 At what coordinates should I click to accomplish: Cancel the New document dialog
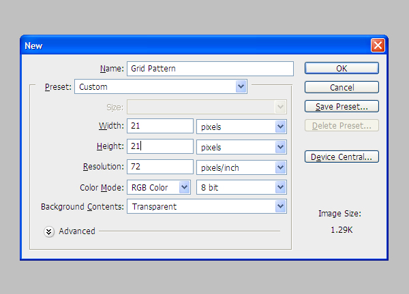[342, 87]
